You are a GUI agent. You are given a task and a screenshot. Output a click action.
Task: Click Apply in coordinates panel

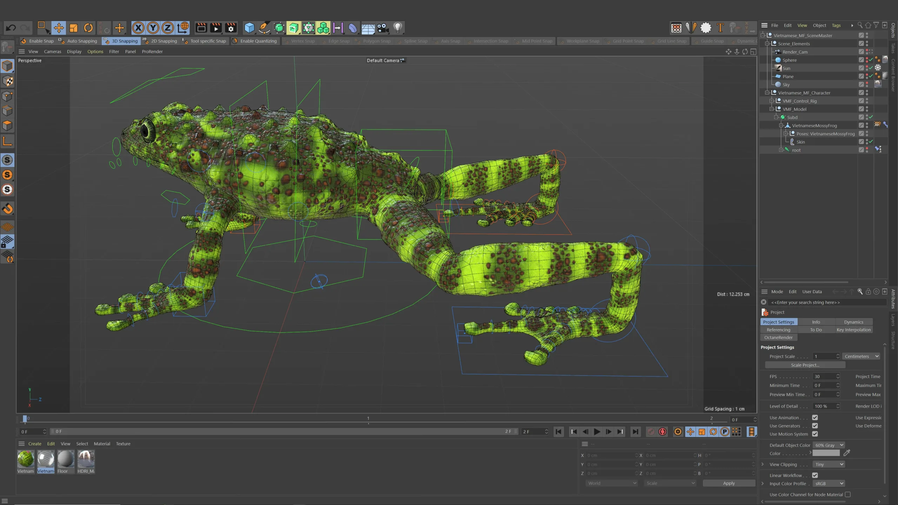(x=729, y=483)
